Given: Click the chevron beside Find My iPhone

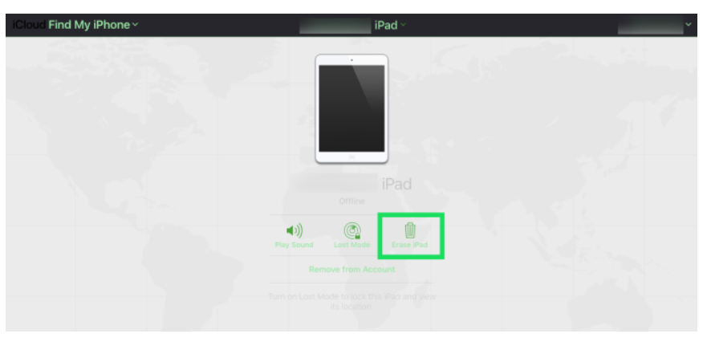Looking at the screenshot, I should point(135,25).
